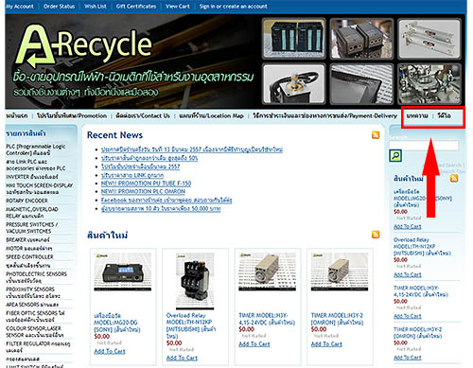Open banner thumbnail of the metal machinery

pos(429,84)
